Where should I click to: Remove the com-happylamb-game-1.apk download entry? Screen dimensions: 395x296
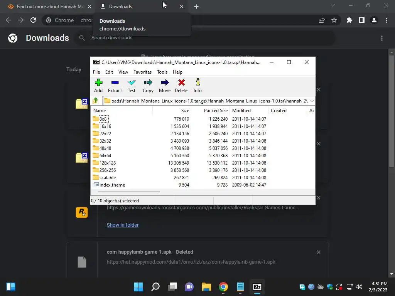click(318, 252)
